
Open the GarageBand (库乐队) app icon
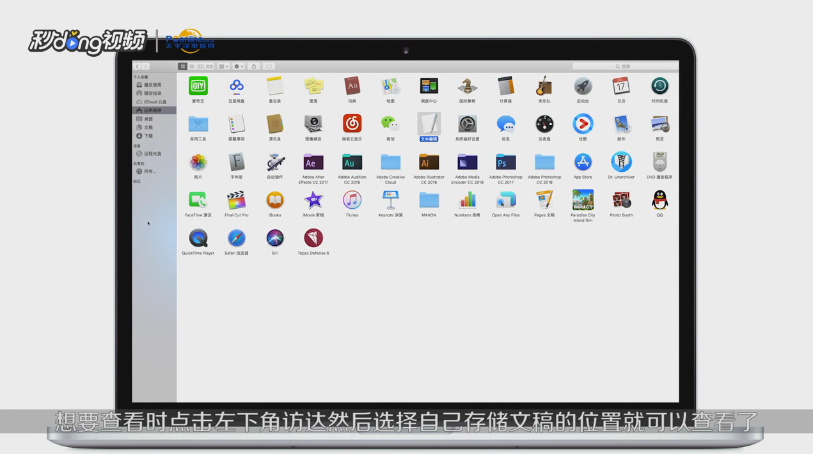tap(544, 86)
